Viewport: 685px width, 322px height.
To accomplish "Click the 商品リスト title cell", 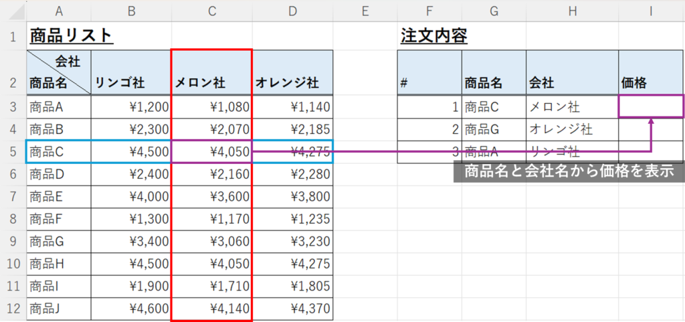I will (x=71, y=35).
